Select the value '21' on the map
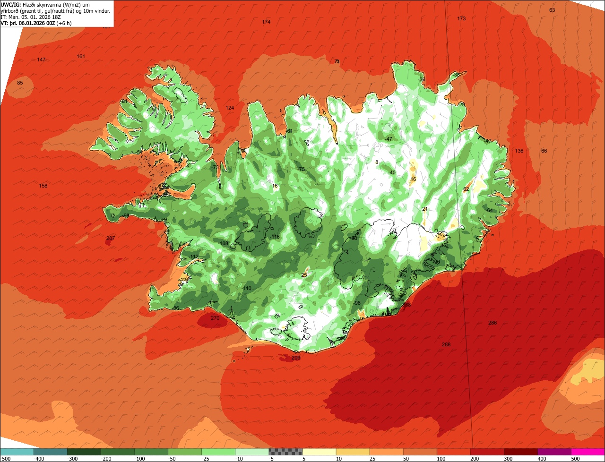Screen dimensions: 605x462 (x=424, y=209)
